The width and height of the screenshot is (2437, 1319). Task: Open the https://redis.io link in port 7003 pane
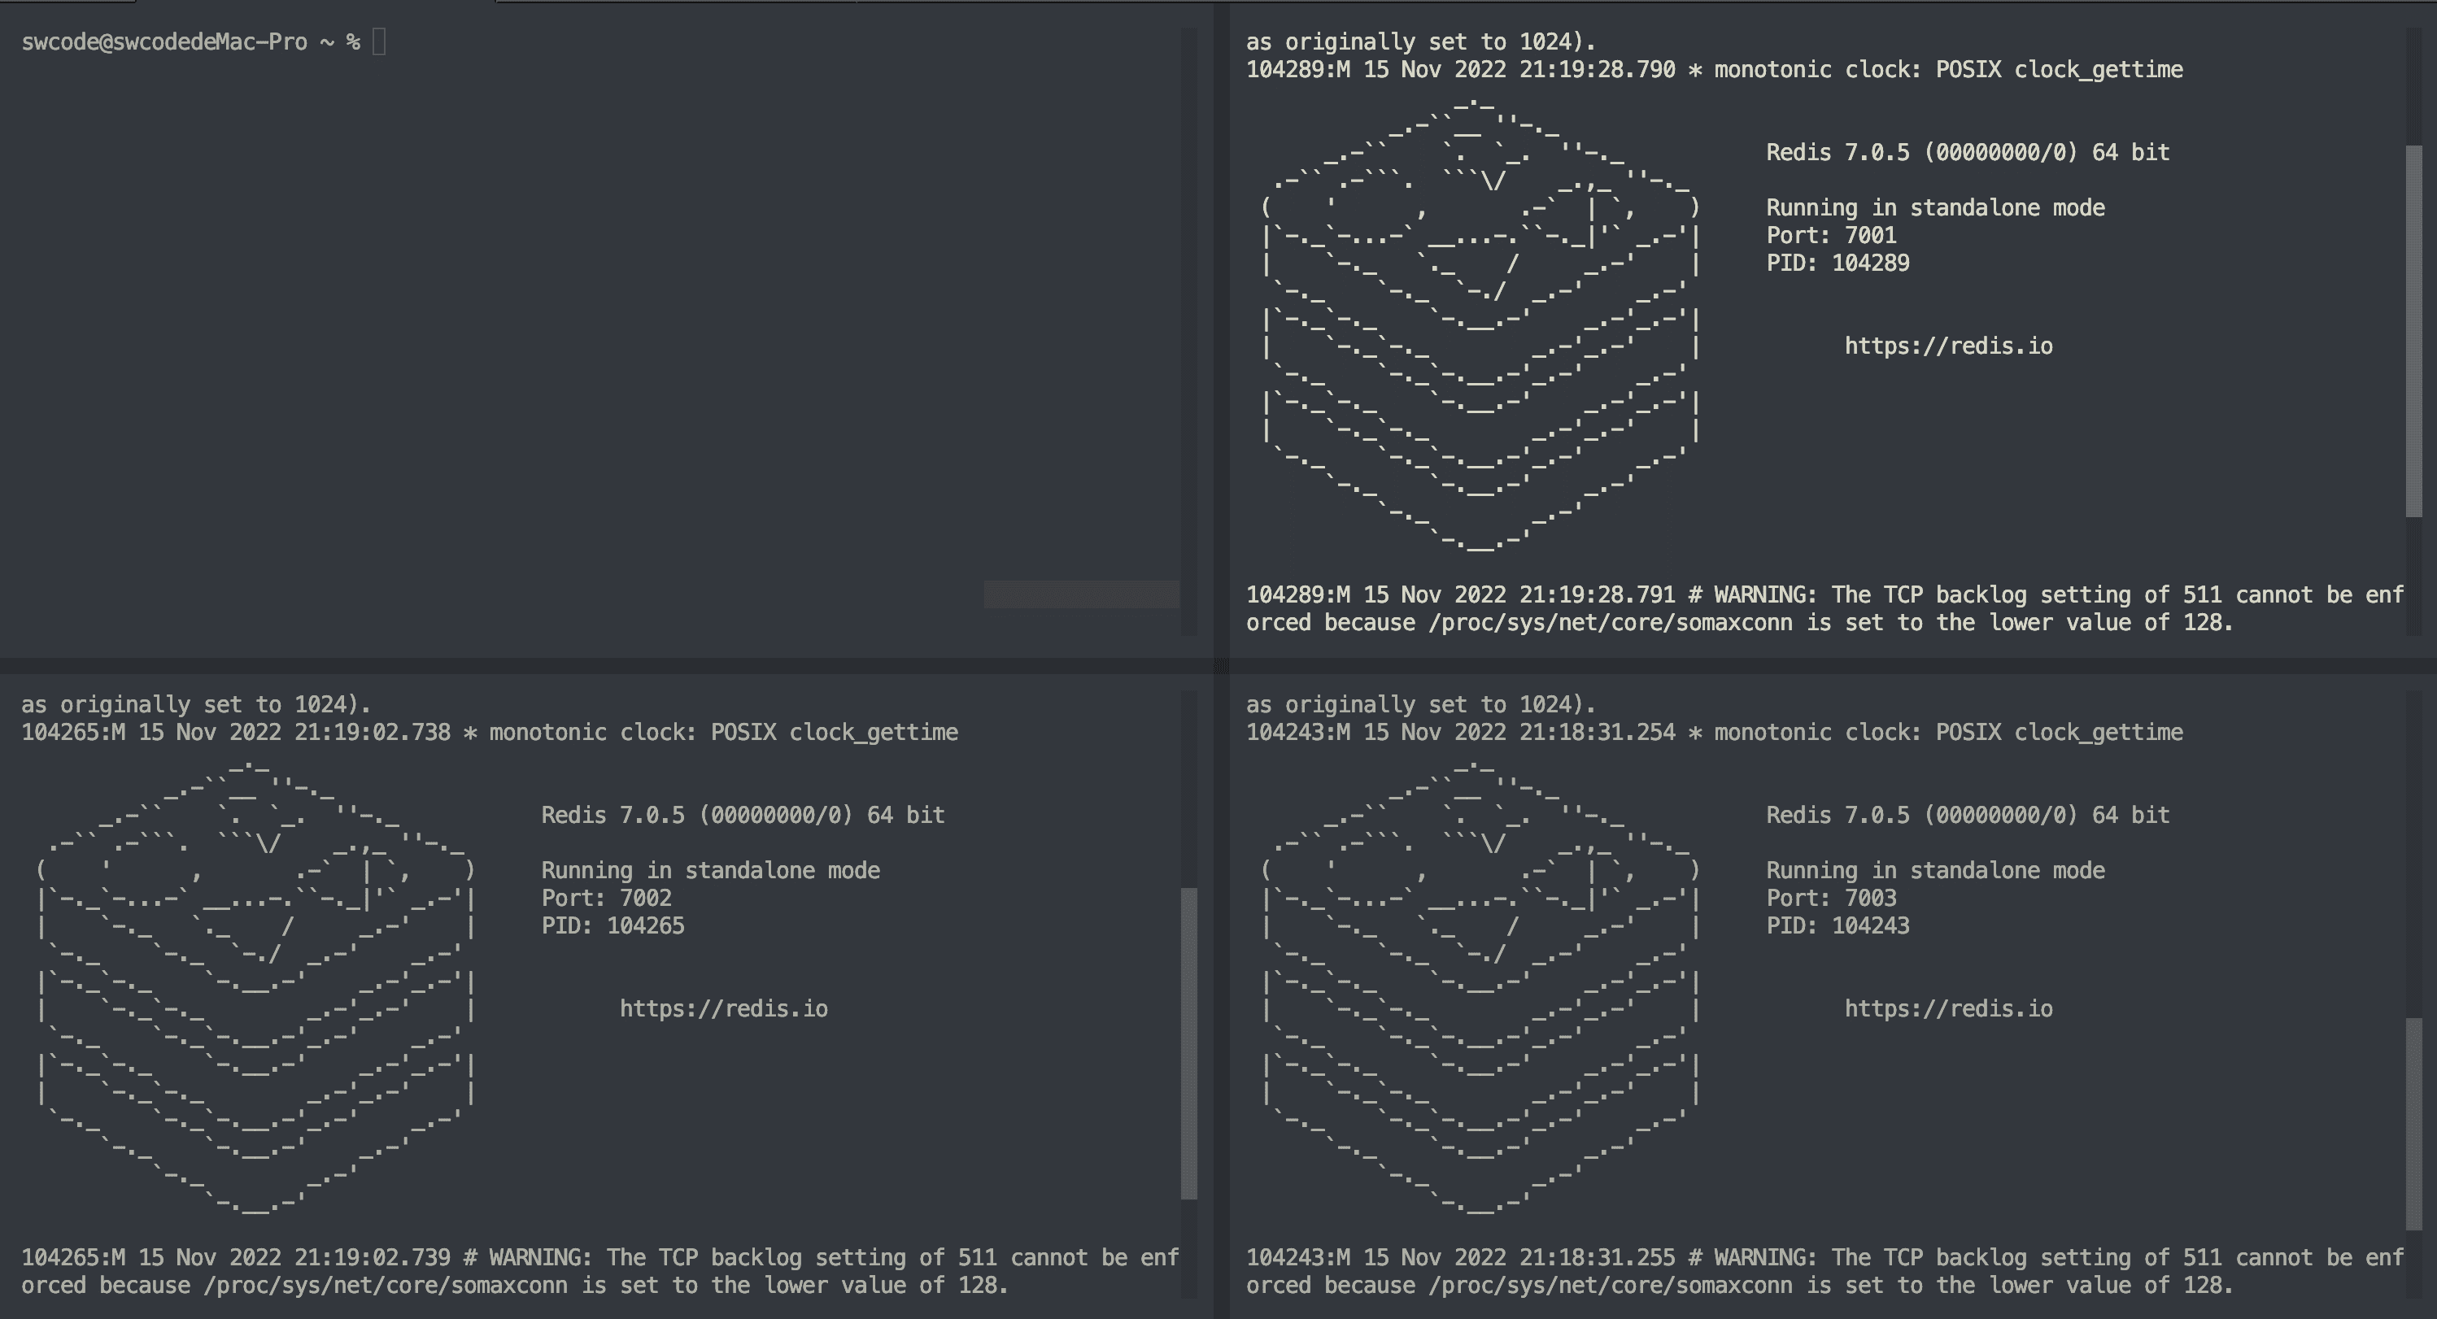click(1948, 1009)
